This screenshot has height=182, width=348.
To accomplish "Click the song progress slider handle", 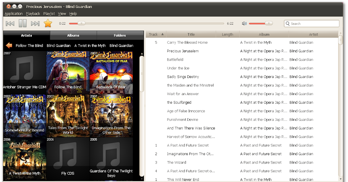I will [81, 23].
